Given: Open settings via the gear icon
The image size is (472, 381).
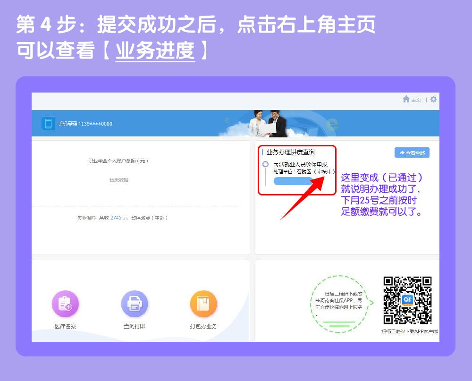Looking at the screenshot, I should (433, 100).
